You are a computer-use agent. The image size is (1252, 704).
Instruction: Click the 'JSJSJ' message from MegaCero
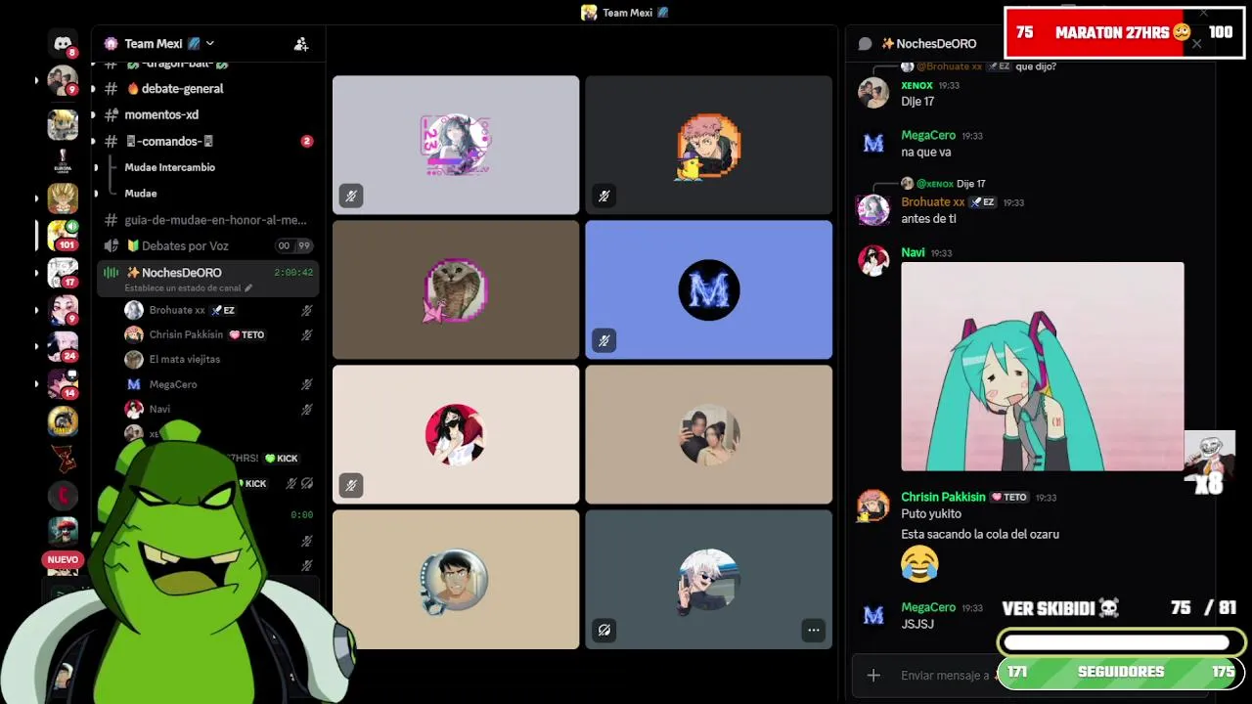click(917, 624)
